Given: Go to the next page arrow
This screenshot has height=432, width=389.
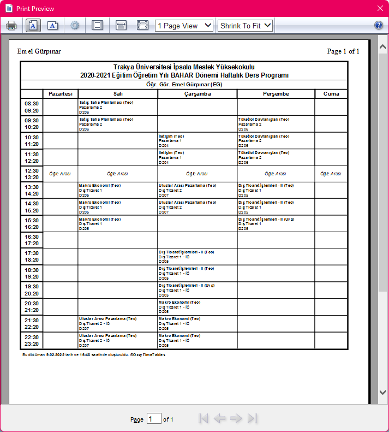Looking at the screenshot, I should [236, 419].
